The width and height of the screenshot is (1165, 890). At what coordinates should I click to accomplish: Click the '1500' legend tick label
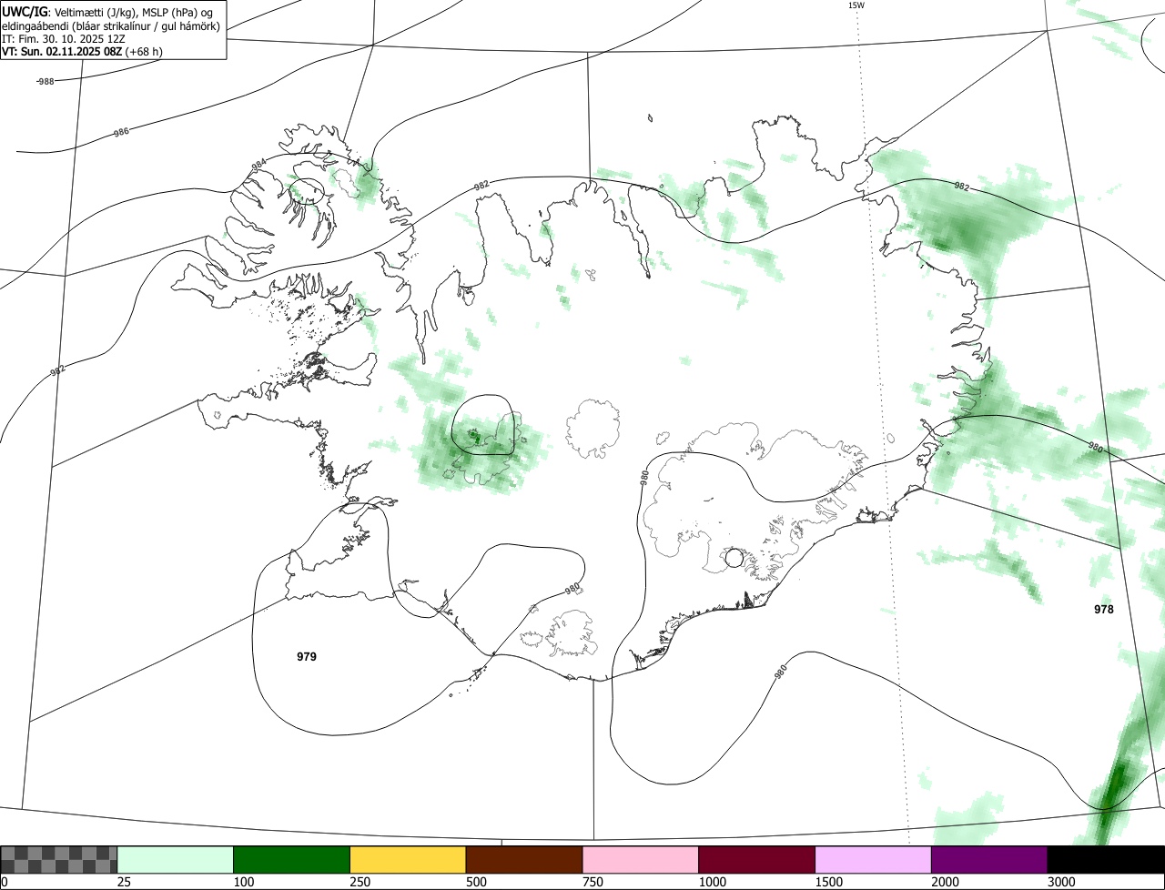click(829, 882)
